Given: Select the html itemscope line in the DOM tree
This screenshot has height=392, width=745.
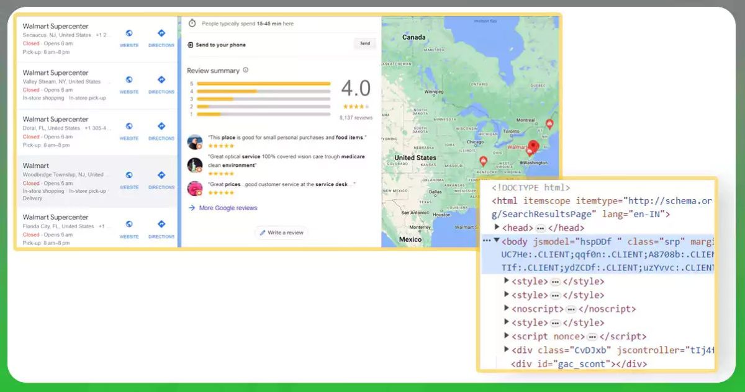Looking at the screenshot, I should click(x=601, y=207).
